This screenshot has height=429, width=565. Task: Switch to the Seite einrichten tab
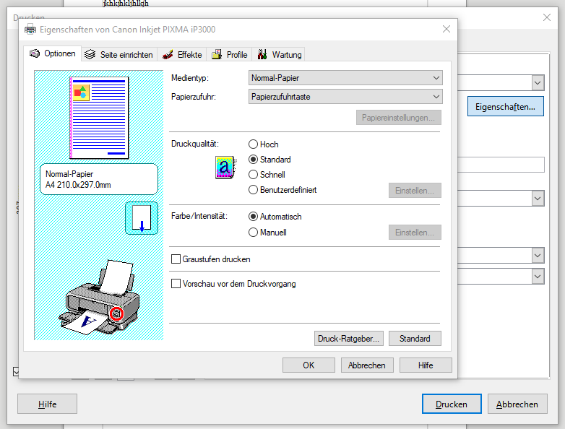(x=119, y=54)
